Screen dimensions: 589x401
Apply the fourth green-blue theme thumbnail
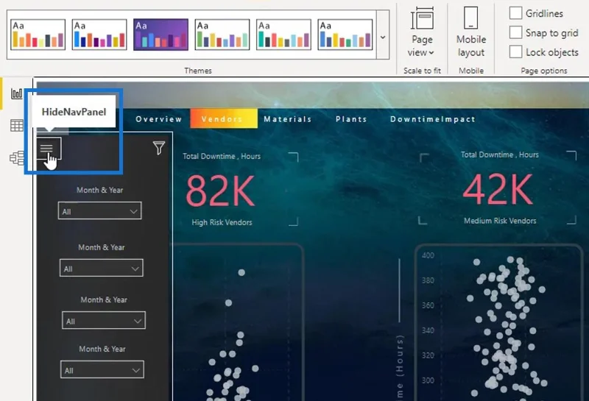click(x=222, y=35)
